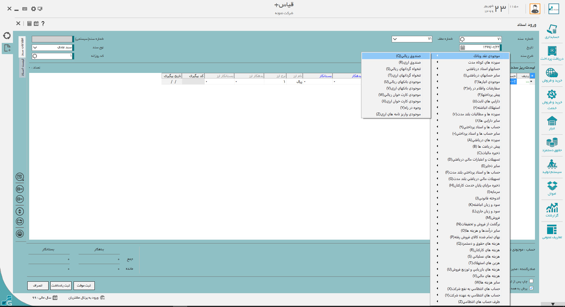Open the خرید و فروش خدمت module
The width and height of the screenshot is (565, 307).
pyautogui.click(x=552, y=100)
